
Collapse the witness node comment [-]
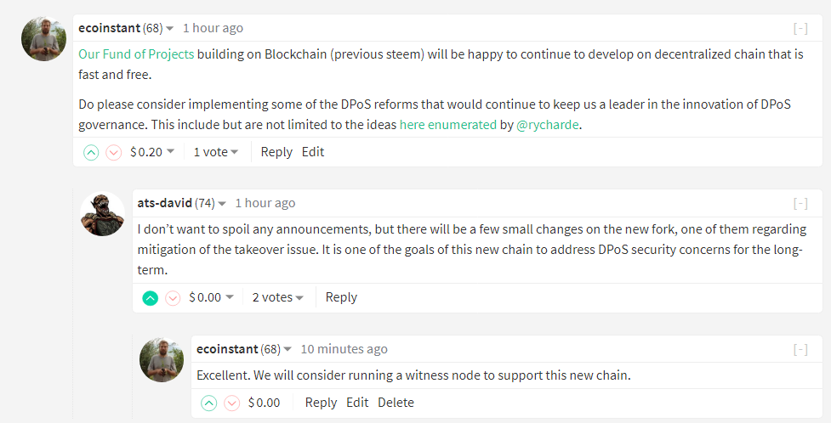pyautogui.click(x=800, y=349)
